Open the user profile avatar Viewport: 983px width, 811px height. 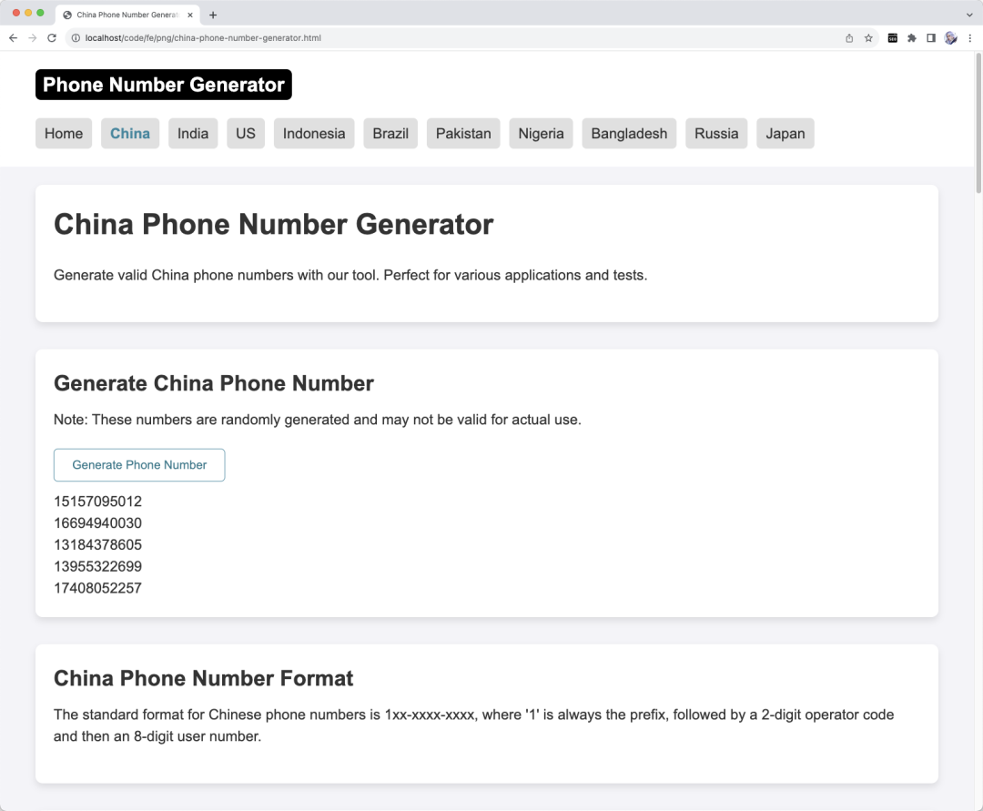coord(950,38)
